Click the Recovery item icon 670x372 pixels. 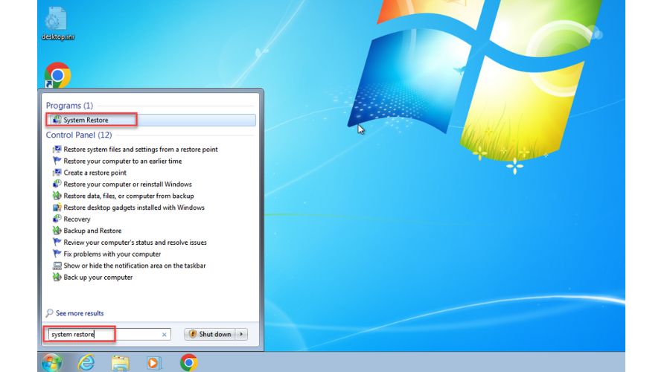[57, 219]
